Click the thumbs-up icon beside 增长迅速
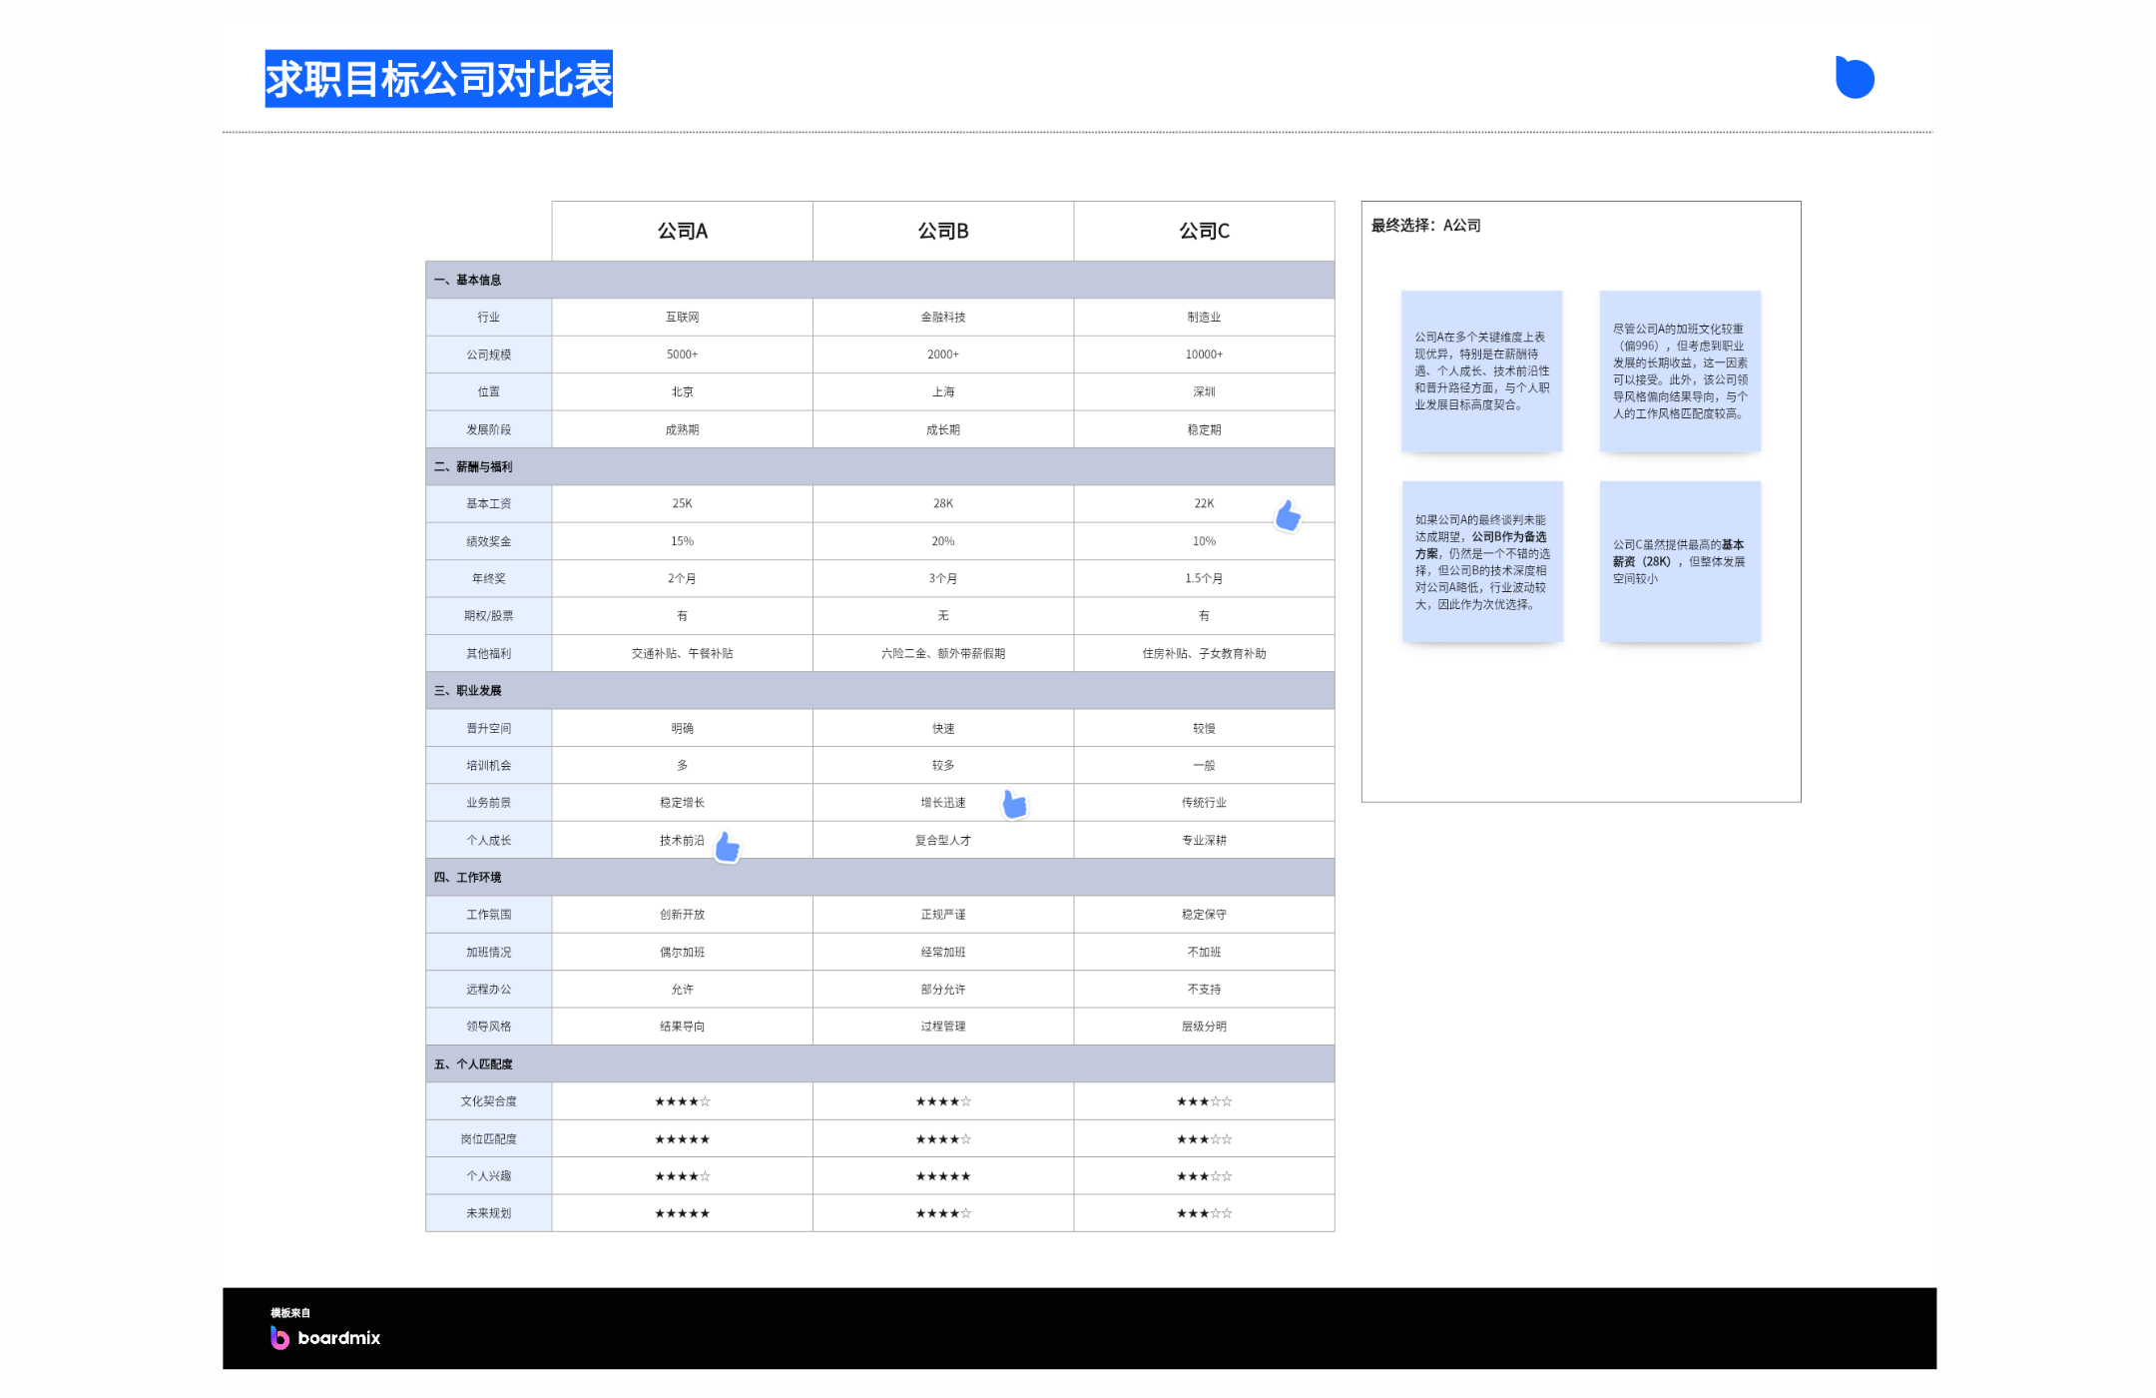 1014,804
